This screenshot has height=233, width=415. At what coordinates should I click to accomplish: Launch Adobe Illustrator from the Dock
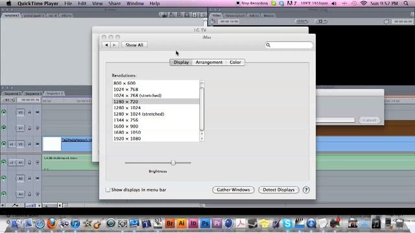coord(182,223)
